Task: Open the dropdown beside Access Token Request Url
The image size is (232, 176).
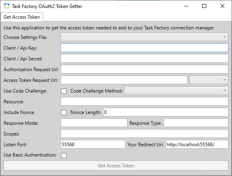Action: [209, 80]
